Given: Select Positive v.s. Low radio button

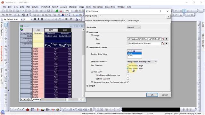Looking at the screenshot, I should (x=128, y=68).
